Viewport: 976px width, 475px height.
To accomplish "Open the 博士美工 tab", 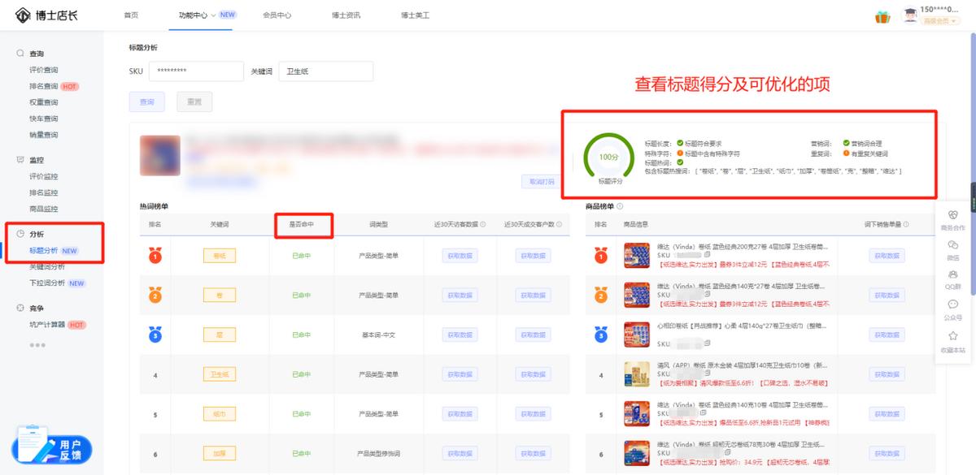I will [x=415, y=15].
